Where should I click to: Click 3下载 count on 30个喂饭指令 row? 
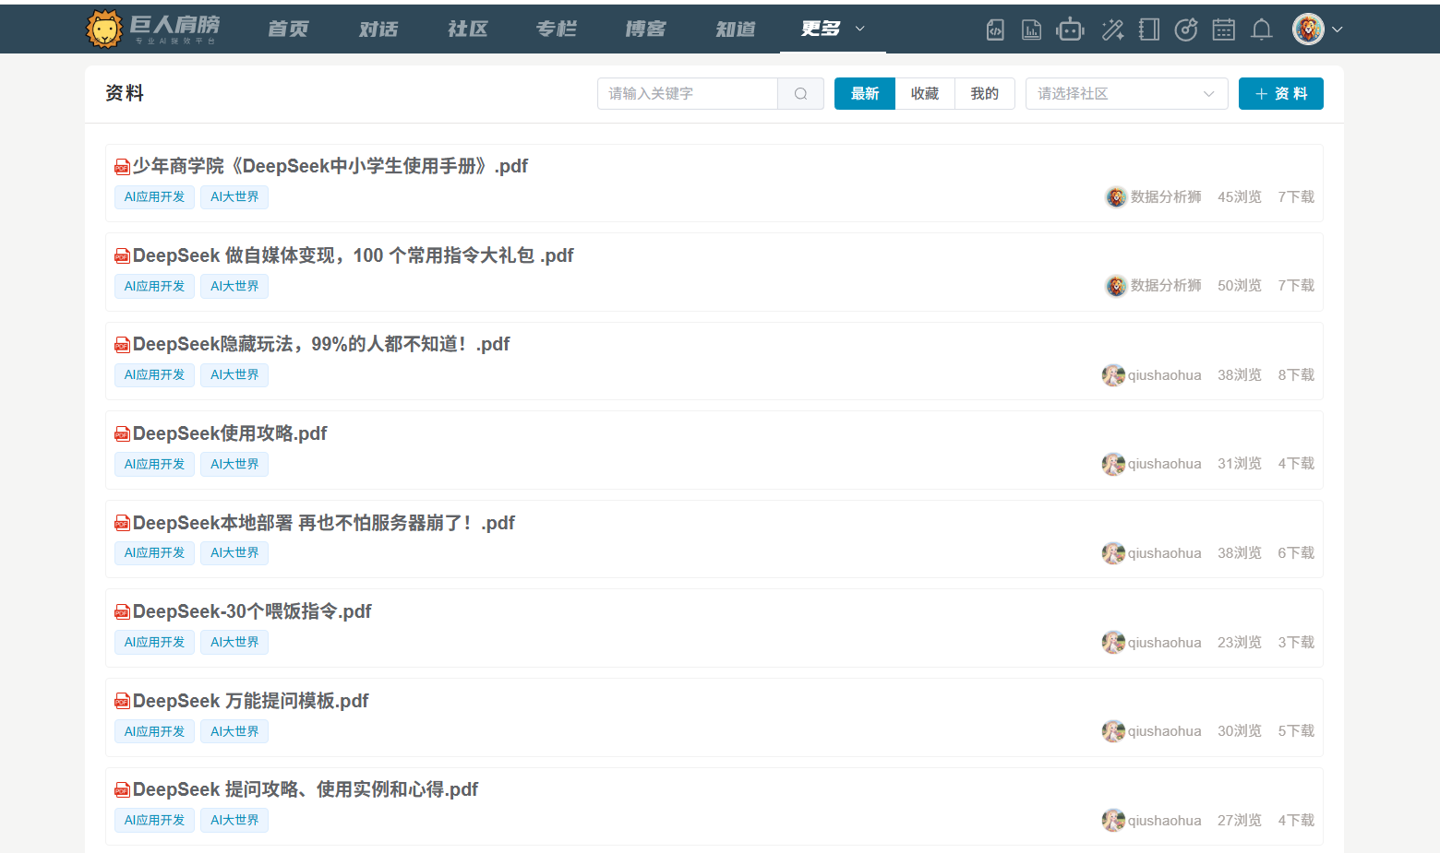pyautogui.click(x=1296, y=643)
